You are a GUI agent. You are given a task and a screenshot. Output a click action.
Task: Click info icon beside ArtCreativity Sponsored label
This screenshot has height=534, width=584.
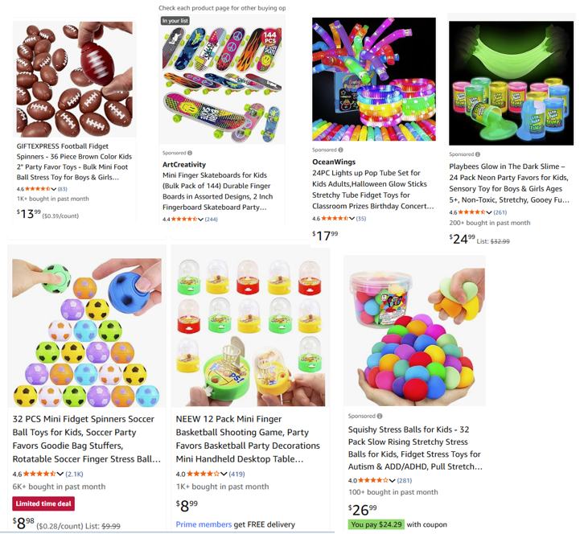click(x=190, y=153)
